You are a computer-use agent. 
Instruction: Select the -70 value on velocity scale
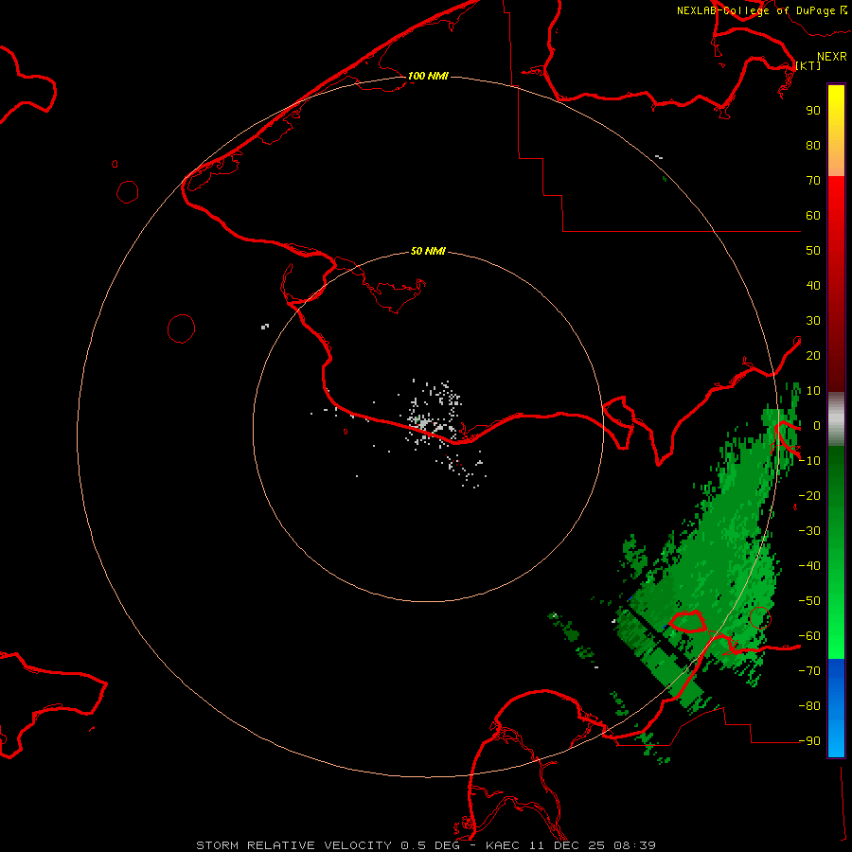click(x=809, y=671)
